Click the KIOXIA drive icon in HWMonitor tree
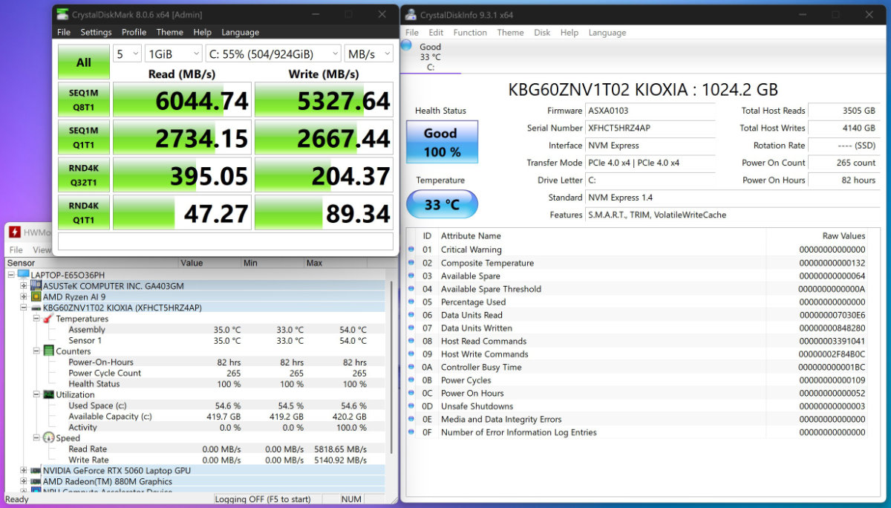 click(x=36, y=307)
